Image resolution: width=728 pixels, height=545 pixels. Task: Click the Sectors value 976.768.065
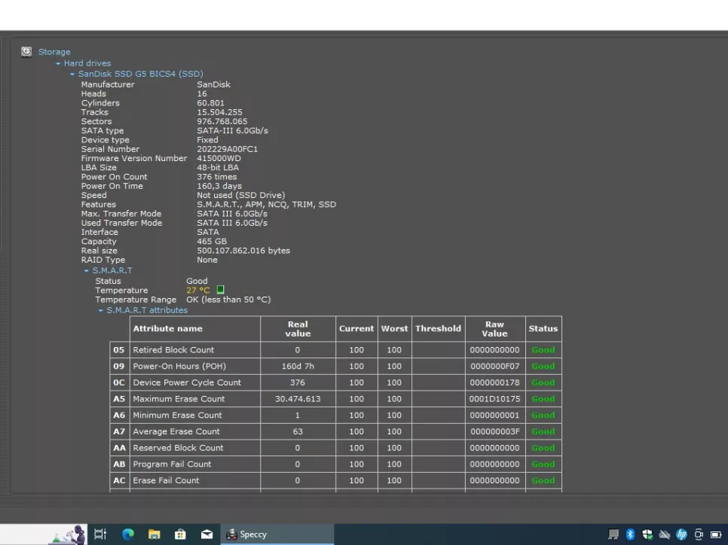tap(222, 121)
